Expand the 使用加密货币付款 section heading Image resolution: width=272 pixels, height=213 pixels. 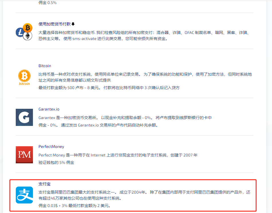click(55, 24)
